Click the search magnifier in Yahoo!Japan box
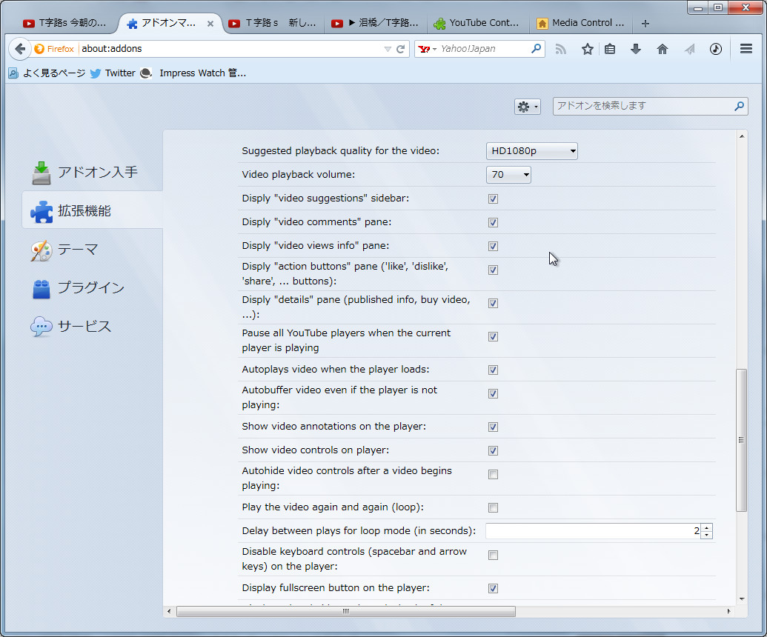 click(x=536, y=48)
